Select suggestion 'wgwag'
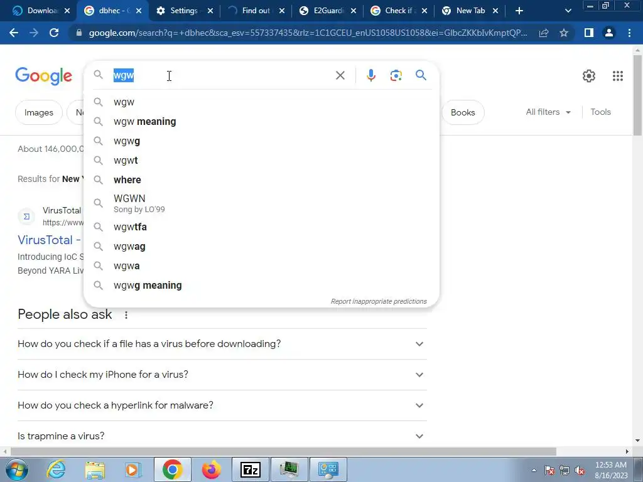Screen dimensions: 643x482 261,246
